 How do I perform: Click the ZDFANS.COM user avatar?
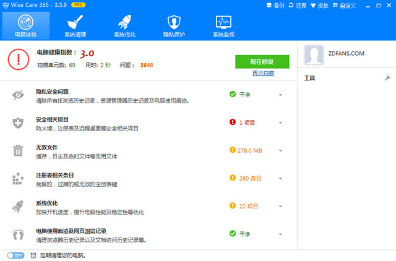tap(314, 54)
